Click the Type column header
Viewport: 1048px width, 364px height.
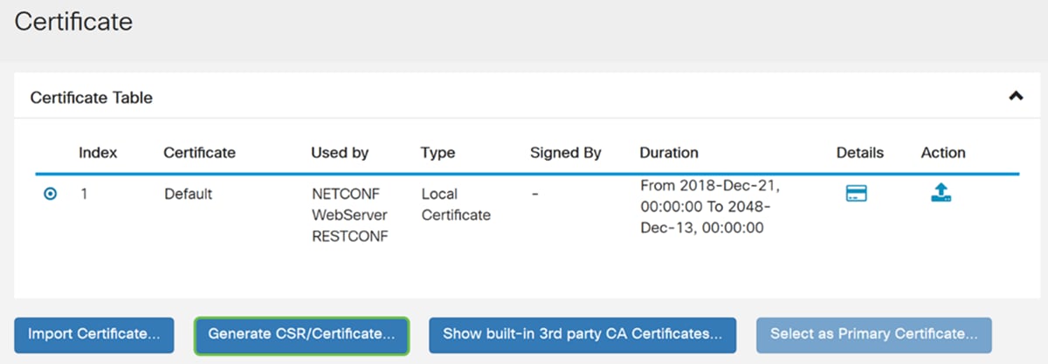[438, 153]
